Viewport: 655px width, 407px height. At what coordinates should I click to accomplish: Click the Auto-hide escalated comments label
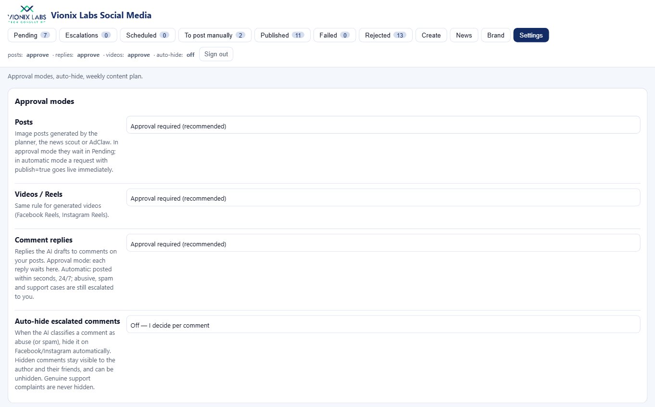(67, 321)
